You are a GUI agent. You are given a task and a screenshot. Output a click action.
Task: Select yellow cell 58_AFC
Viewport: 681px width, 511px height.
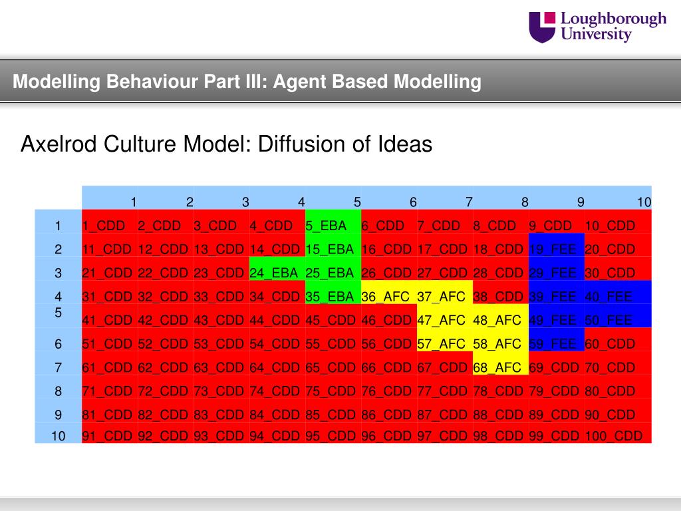(x=501, y=339)
